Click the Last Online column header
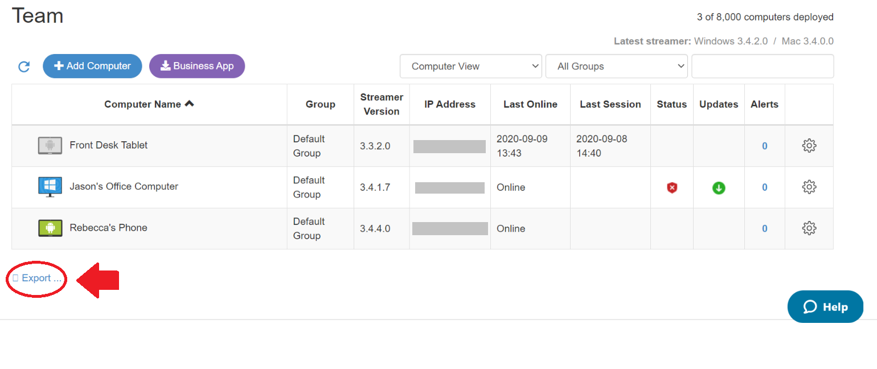This screenshot has width=877, height=369. (x=530, y=104)
